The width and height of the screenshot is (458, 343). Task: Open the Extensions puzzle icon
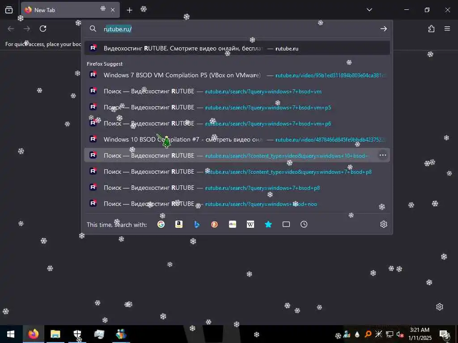[431, 29]
